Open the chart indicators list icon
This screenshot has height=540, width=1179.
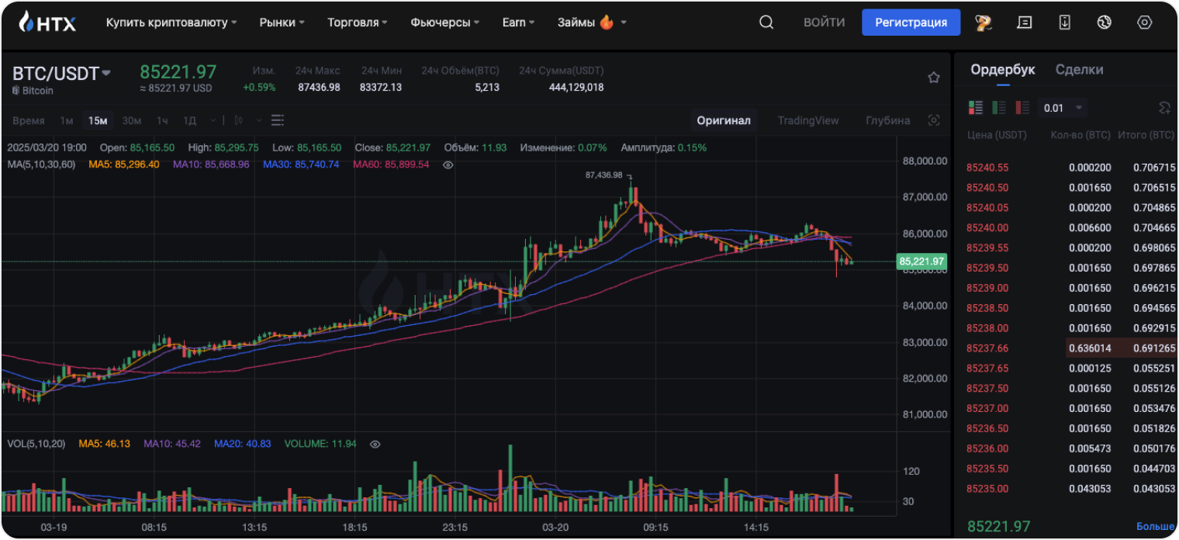coord(278,120)
